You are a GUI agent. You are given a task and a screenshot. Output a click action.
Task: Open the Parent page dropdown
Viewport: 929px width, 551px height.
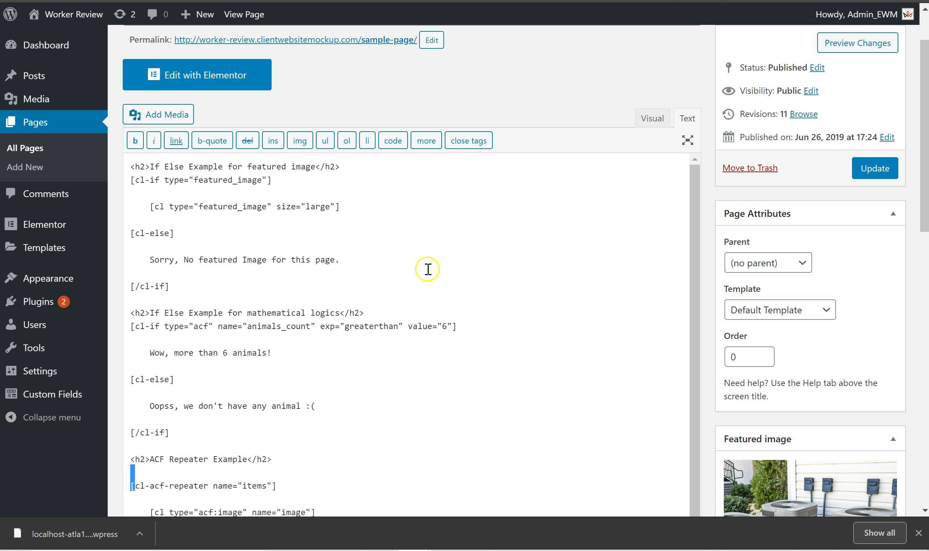pos(767,263)
